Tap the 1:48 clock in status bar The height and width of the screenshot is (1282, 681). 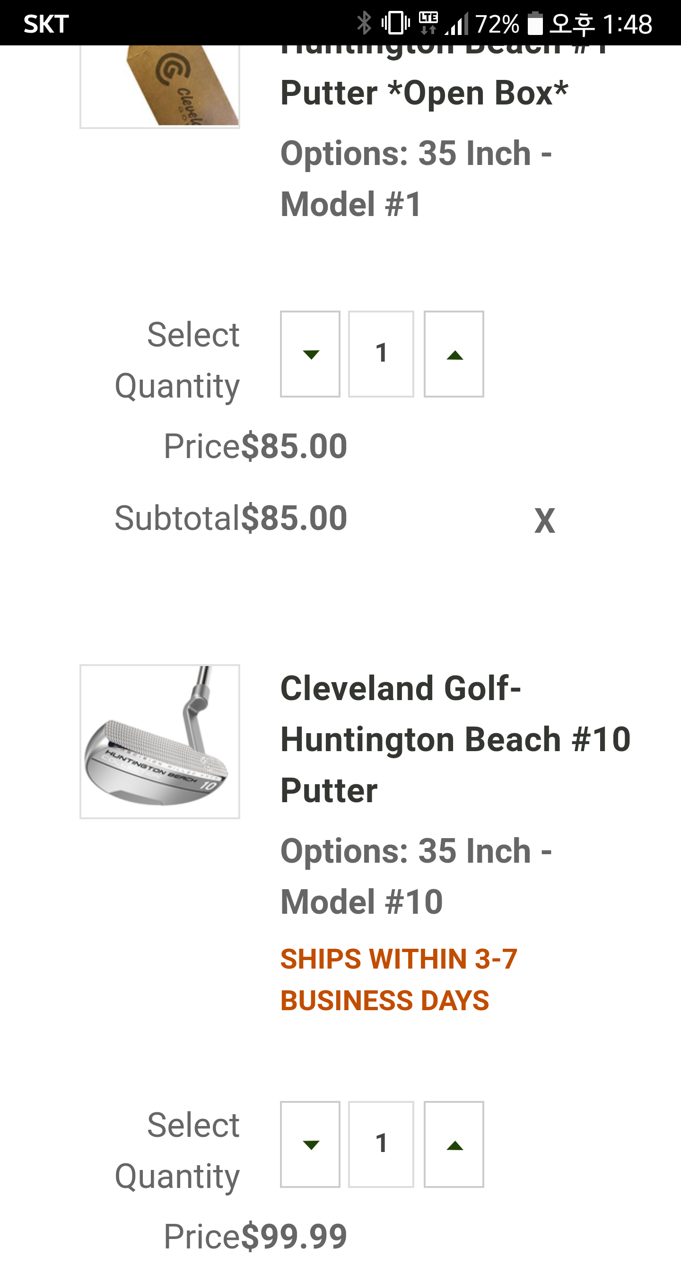[627, 24]
